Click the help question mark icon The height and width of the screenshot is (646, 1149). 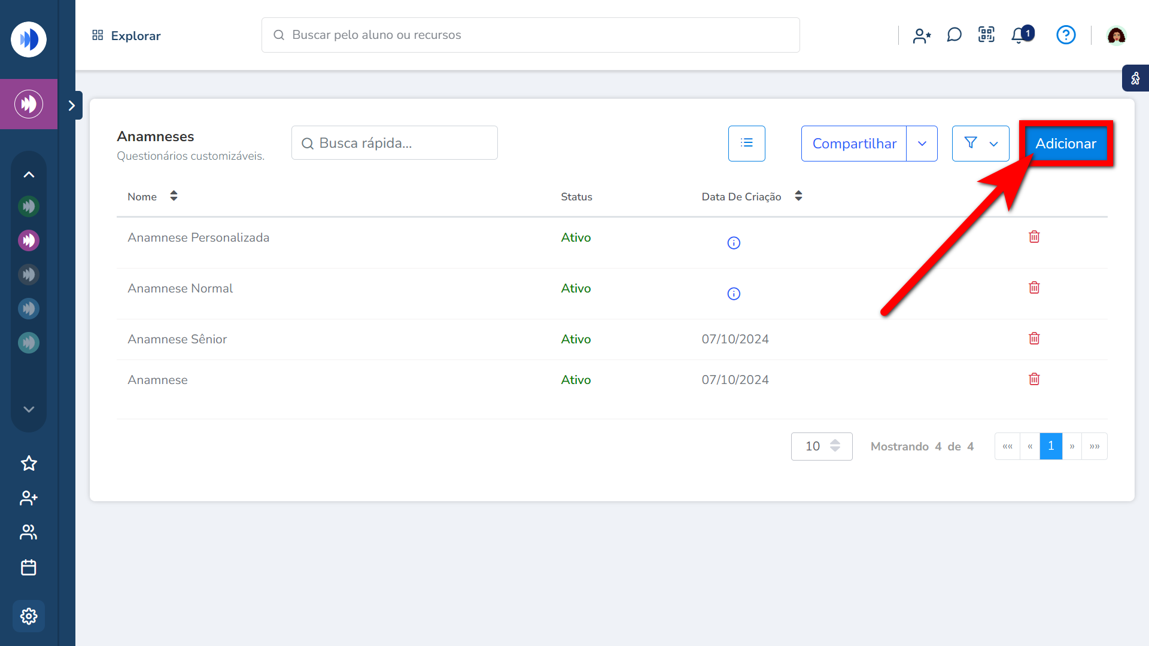click(1066, 35)
